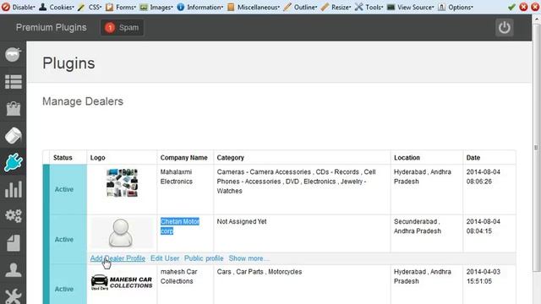Click the Premium Plugins header title

pyautogui.click(x=51, y=28)
